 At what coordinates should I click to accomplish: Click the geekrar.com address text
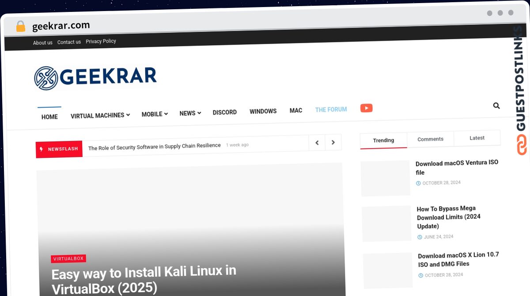[61, 26]
